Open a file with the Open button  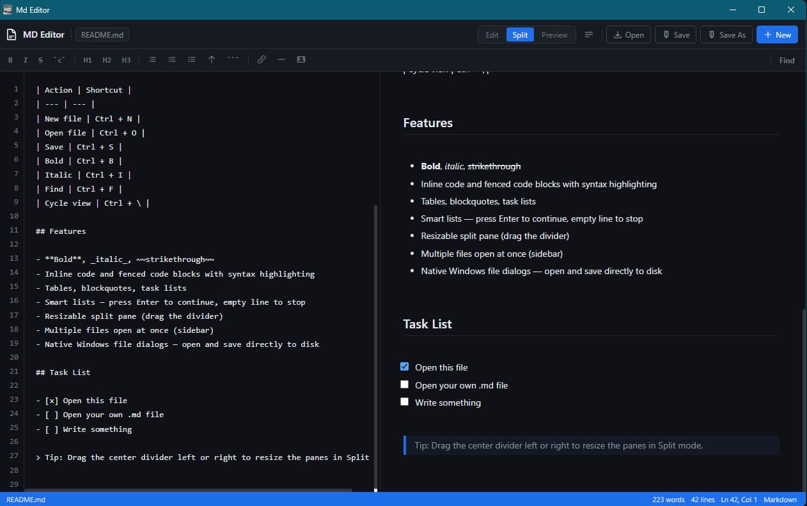pos(629,35)
